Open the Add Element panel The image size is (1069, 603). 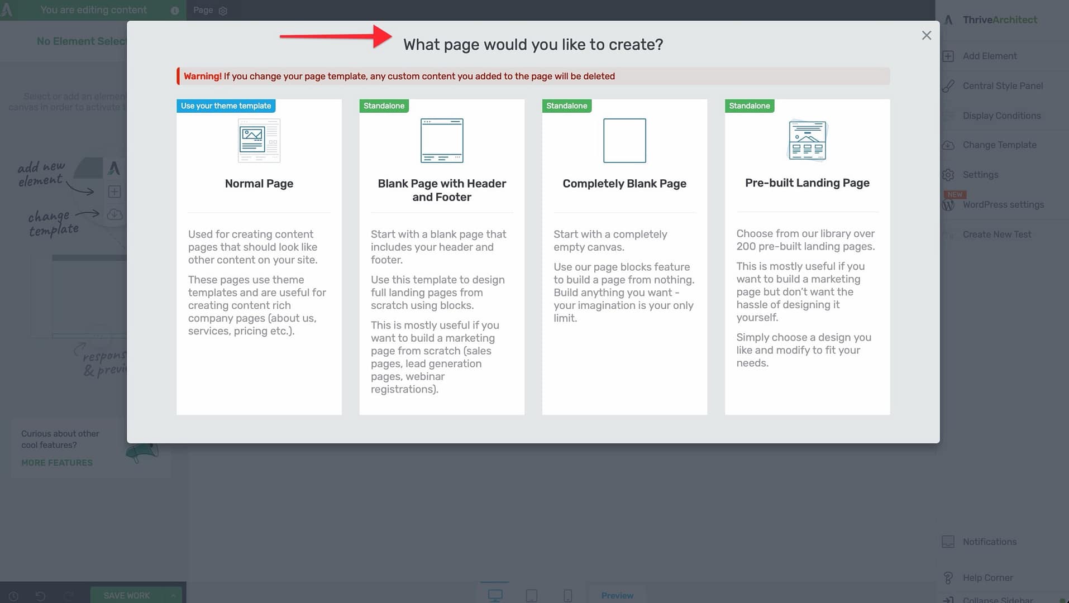989,56
